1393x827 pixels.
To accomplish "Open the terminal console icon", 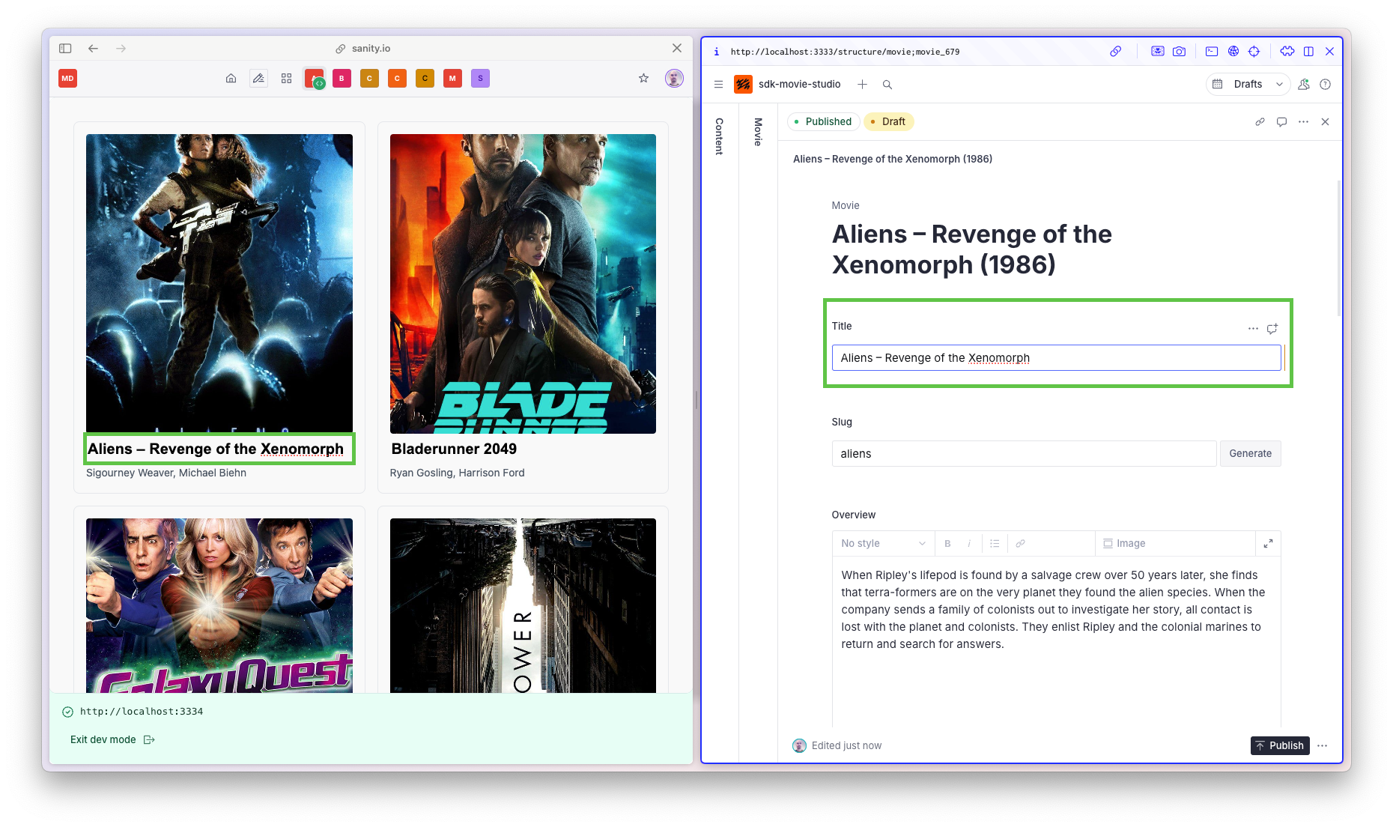I will (1211, 51).
